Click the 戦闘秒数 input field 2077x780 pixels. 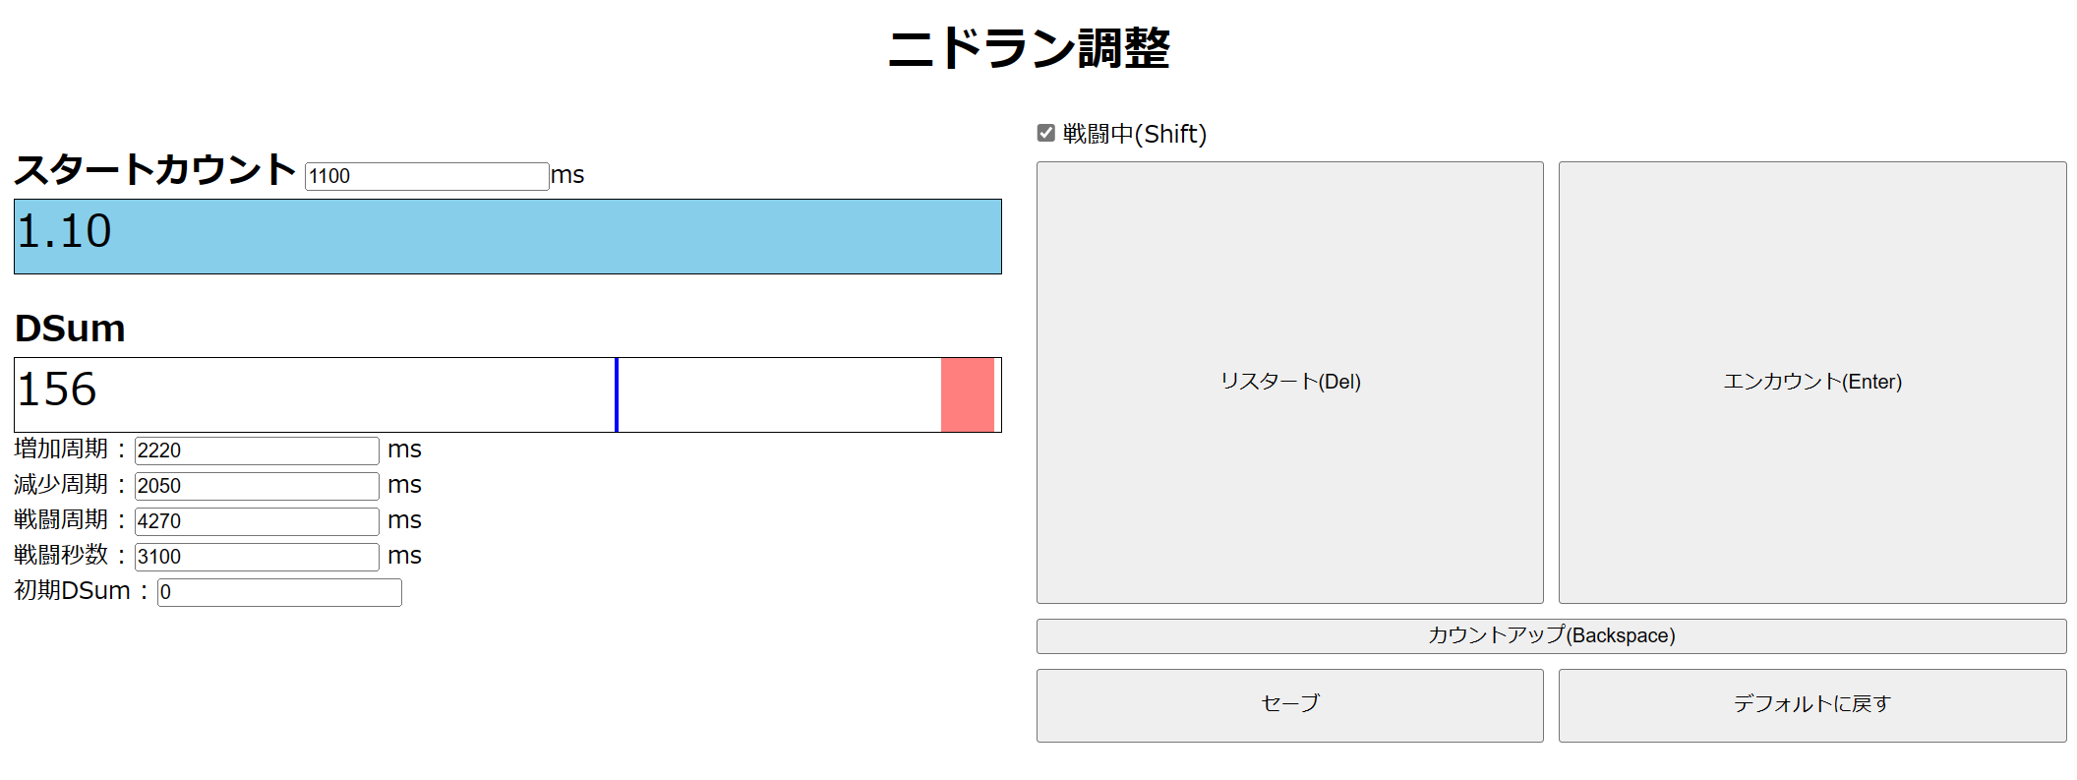pyautogui.click(x=256, y=557)
